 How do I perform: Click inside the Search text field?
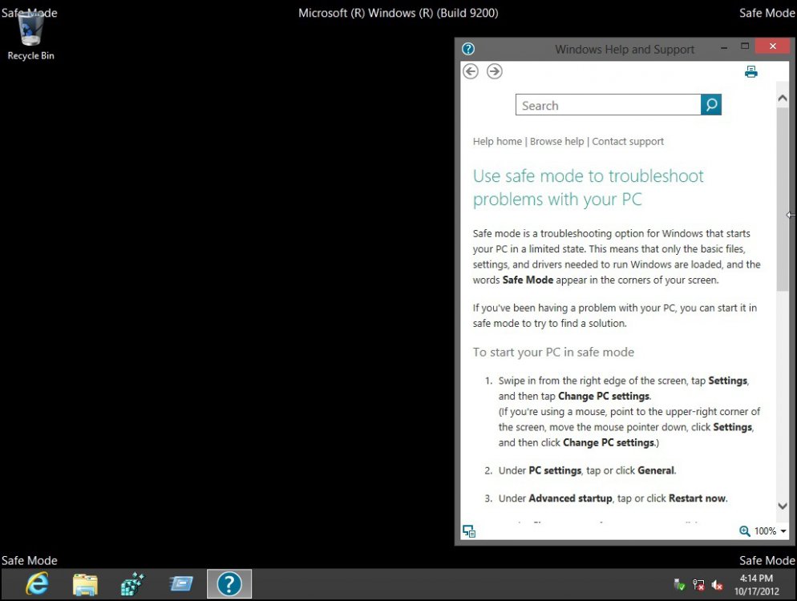(x=609, y=105)
